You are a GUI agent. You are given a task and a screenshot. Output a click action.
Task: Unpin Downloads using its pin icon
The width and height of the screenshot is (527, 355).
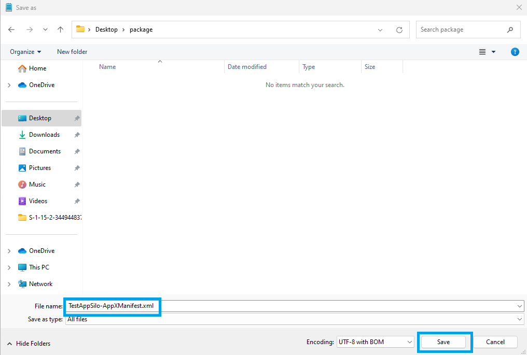point(77,135)
